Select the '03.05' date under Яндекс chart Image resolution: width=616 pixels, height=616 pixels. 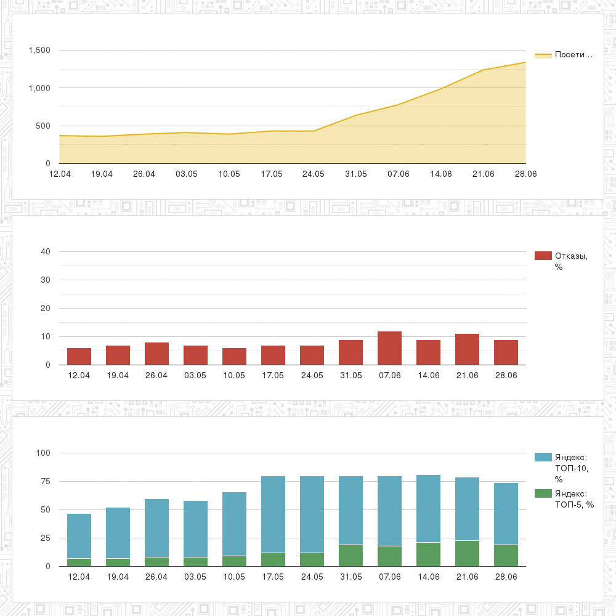click(195, 577)
